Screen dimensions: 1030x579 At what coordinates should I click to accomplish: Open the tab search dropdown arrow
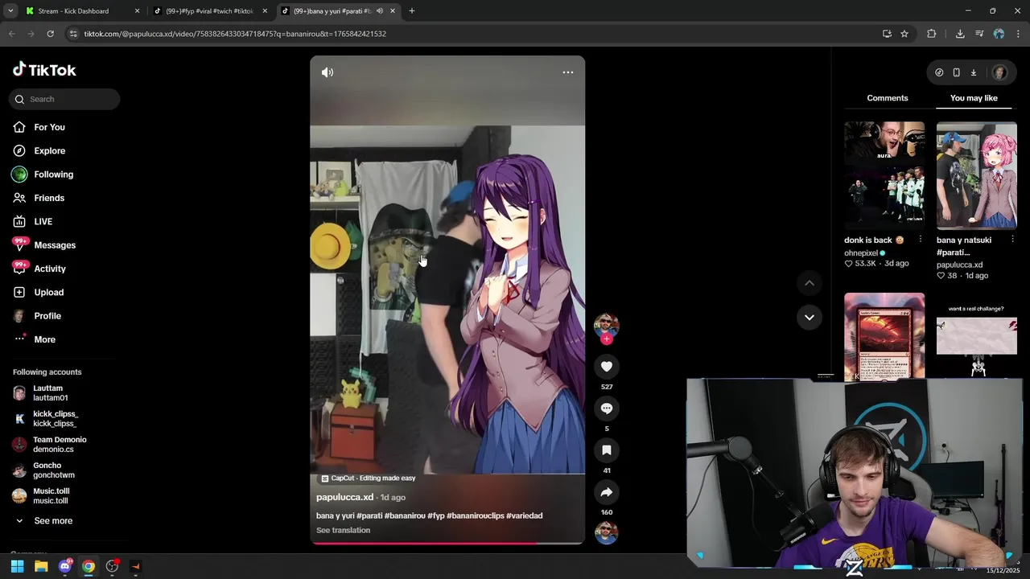10,11
